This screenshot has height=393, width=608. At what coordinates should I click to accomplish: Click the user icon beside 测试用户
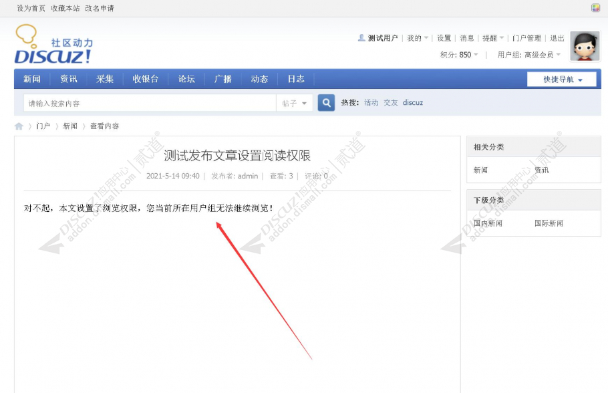(361, 37)
